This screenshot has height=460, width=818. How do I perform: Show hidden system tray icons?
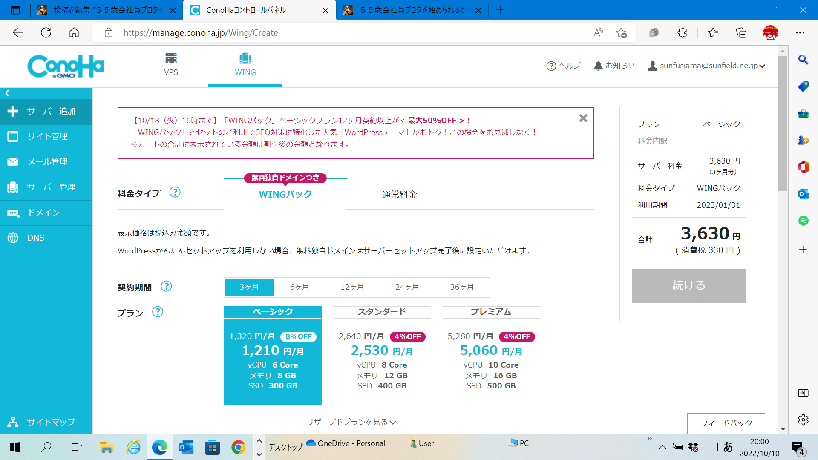pyautogui.click(x=662, y=447)
